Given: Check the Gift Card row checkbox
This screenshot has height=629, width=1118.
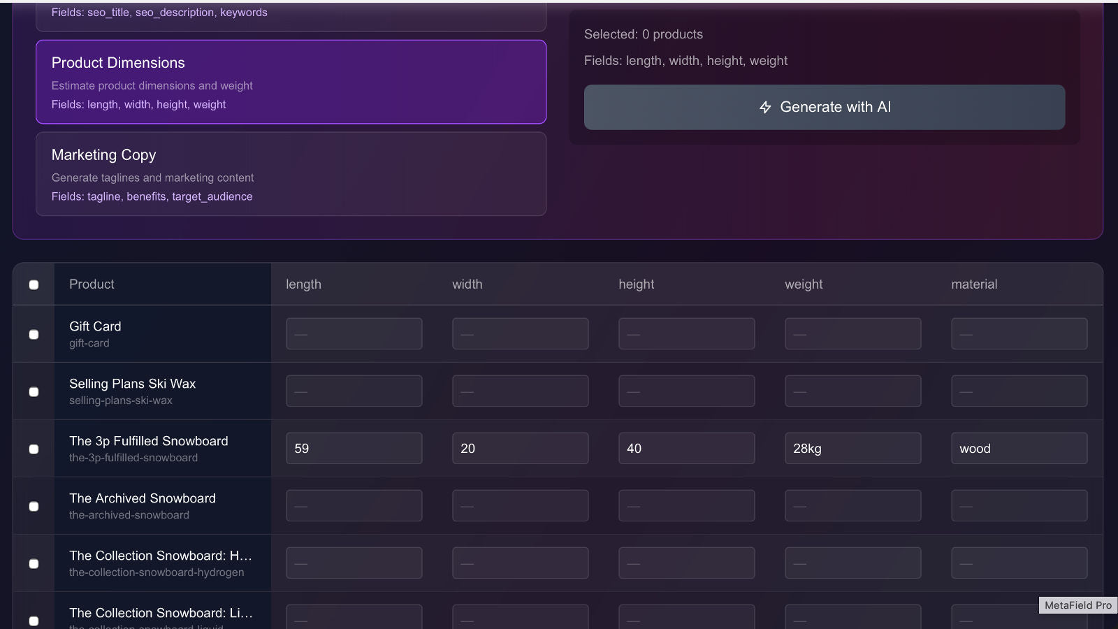Looking at the screenshot, I should tap(33, 334).
